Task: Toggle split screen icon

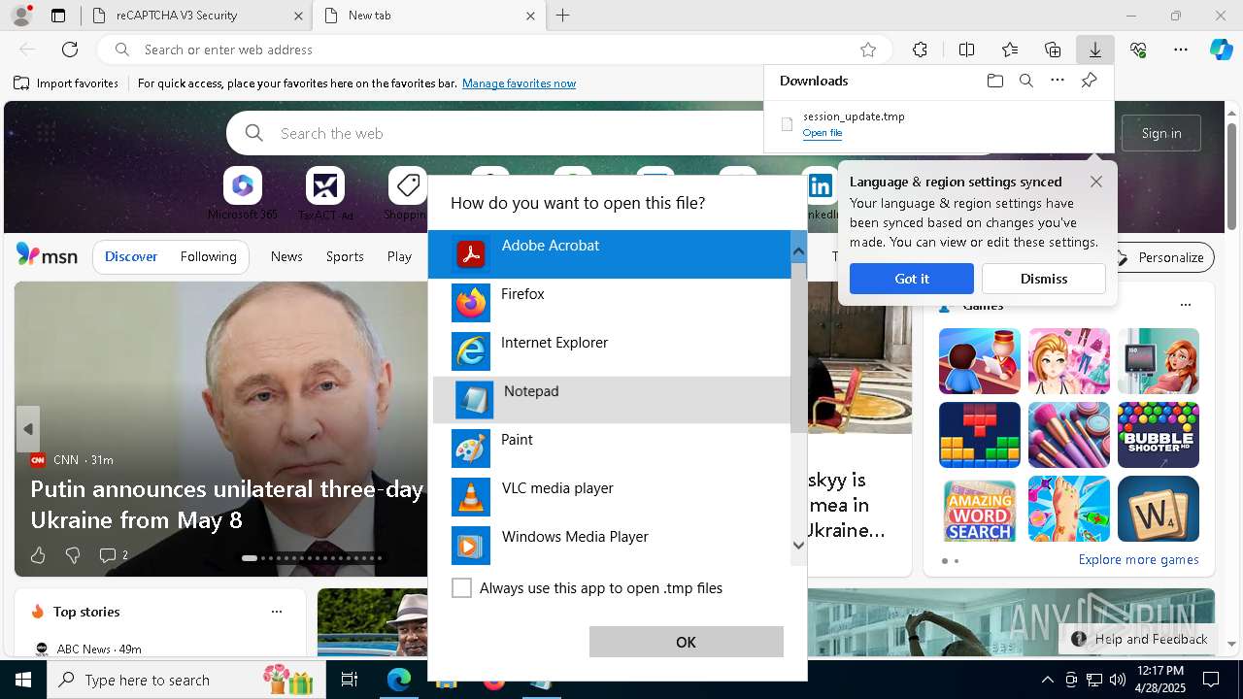Action: [966, 50]
